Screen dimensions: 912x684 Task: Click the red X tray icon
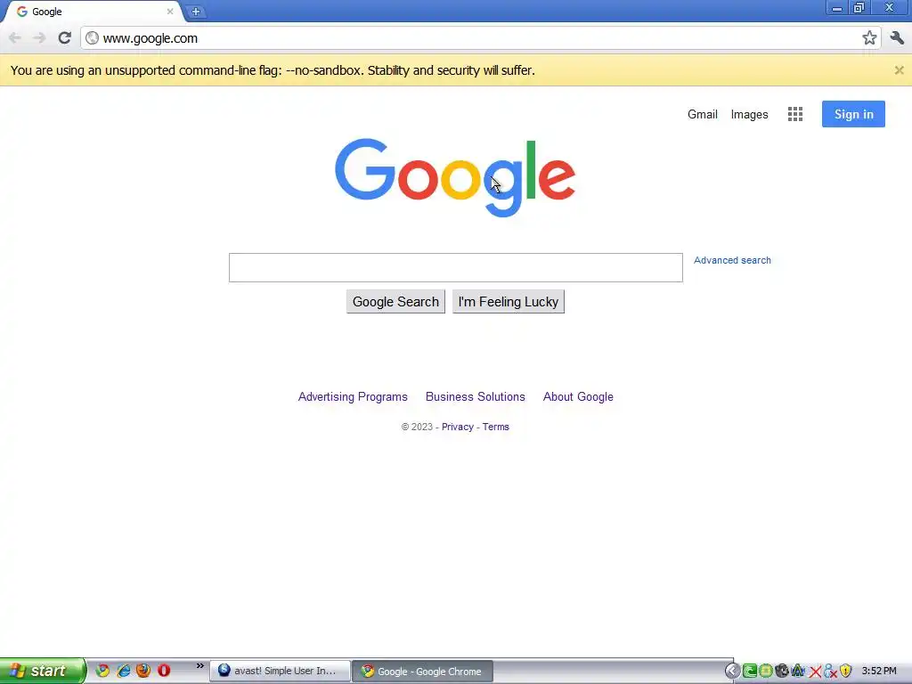[815, 672]
